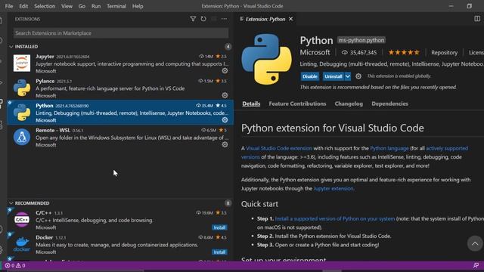The image size is (484, 272).
Task: Disable the Python extension
Action: point(309,76)
